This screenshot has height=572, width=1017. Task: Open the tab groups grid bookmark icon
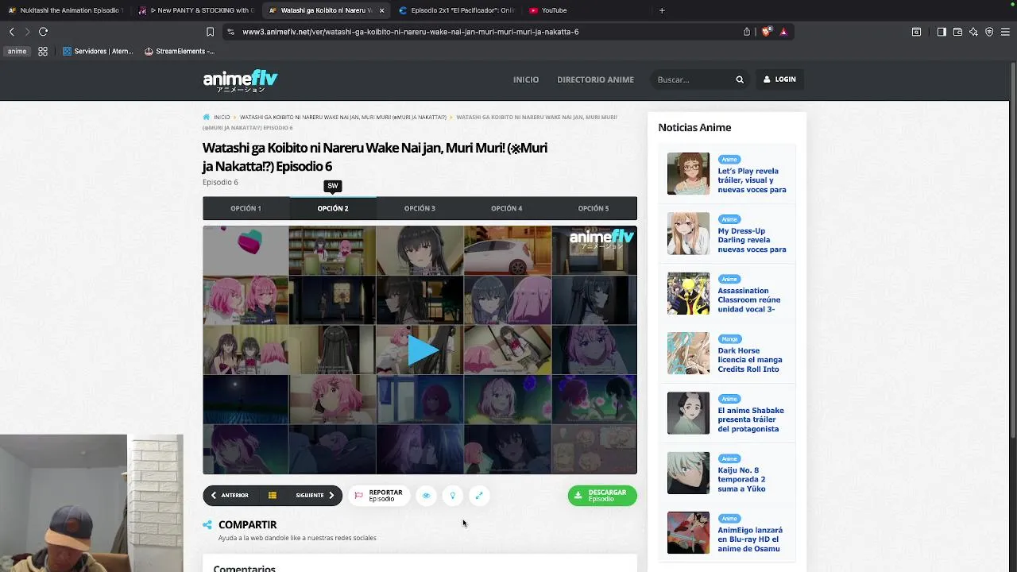coord(43,51)
